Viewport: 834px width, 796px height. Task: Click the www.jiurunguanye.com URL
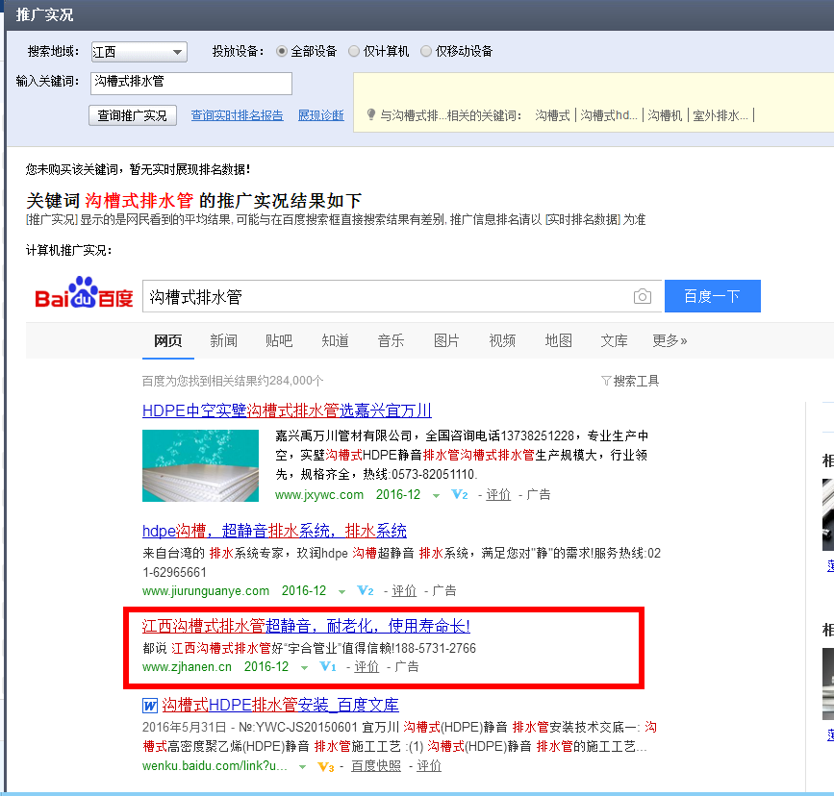(206, 591)
